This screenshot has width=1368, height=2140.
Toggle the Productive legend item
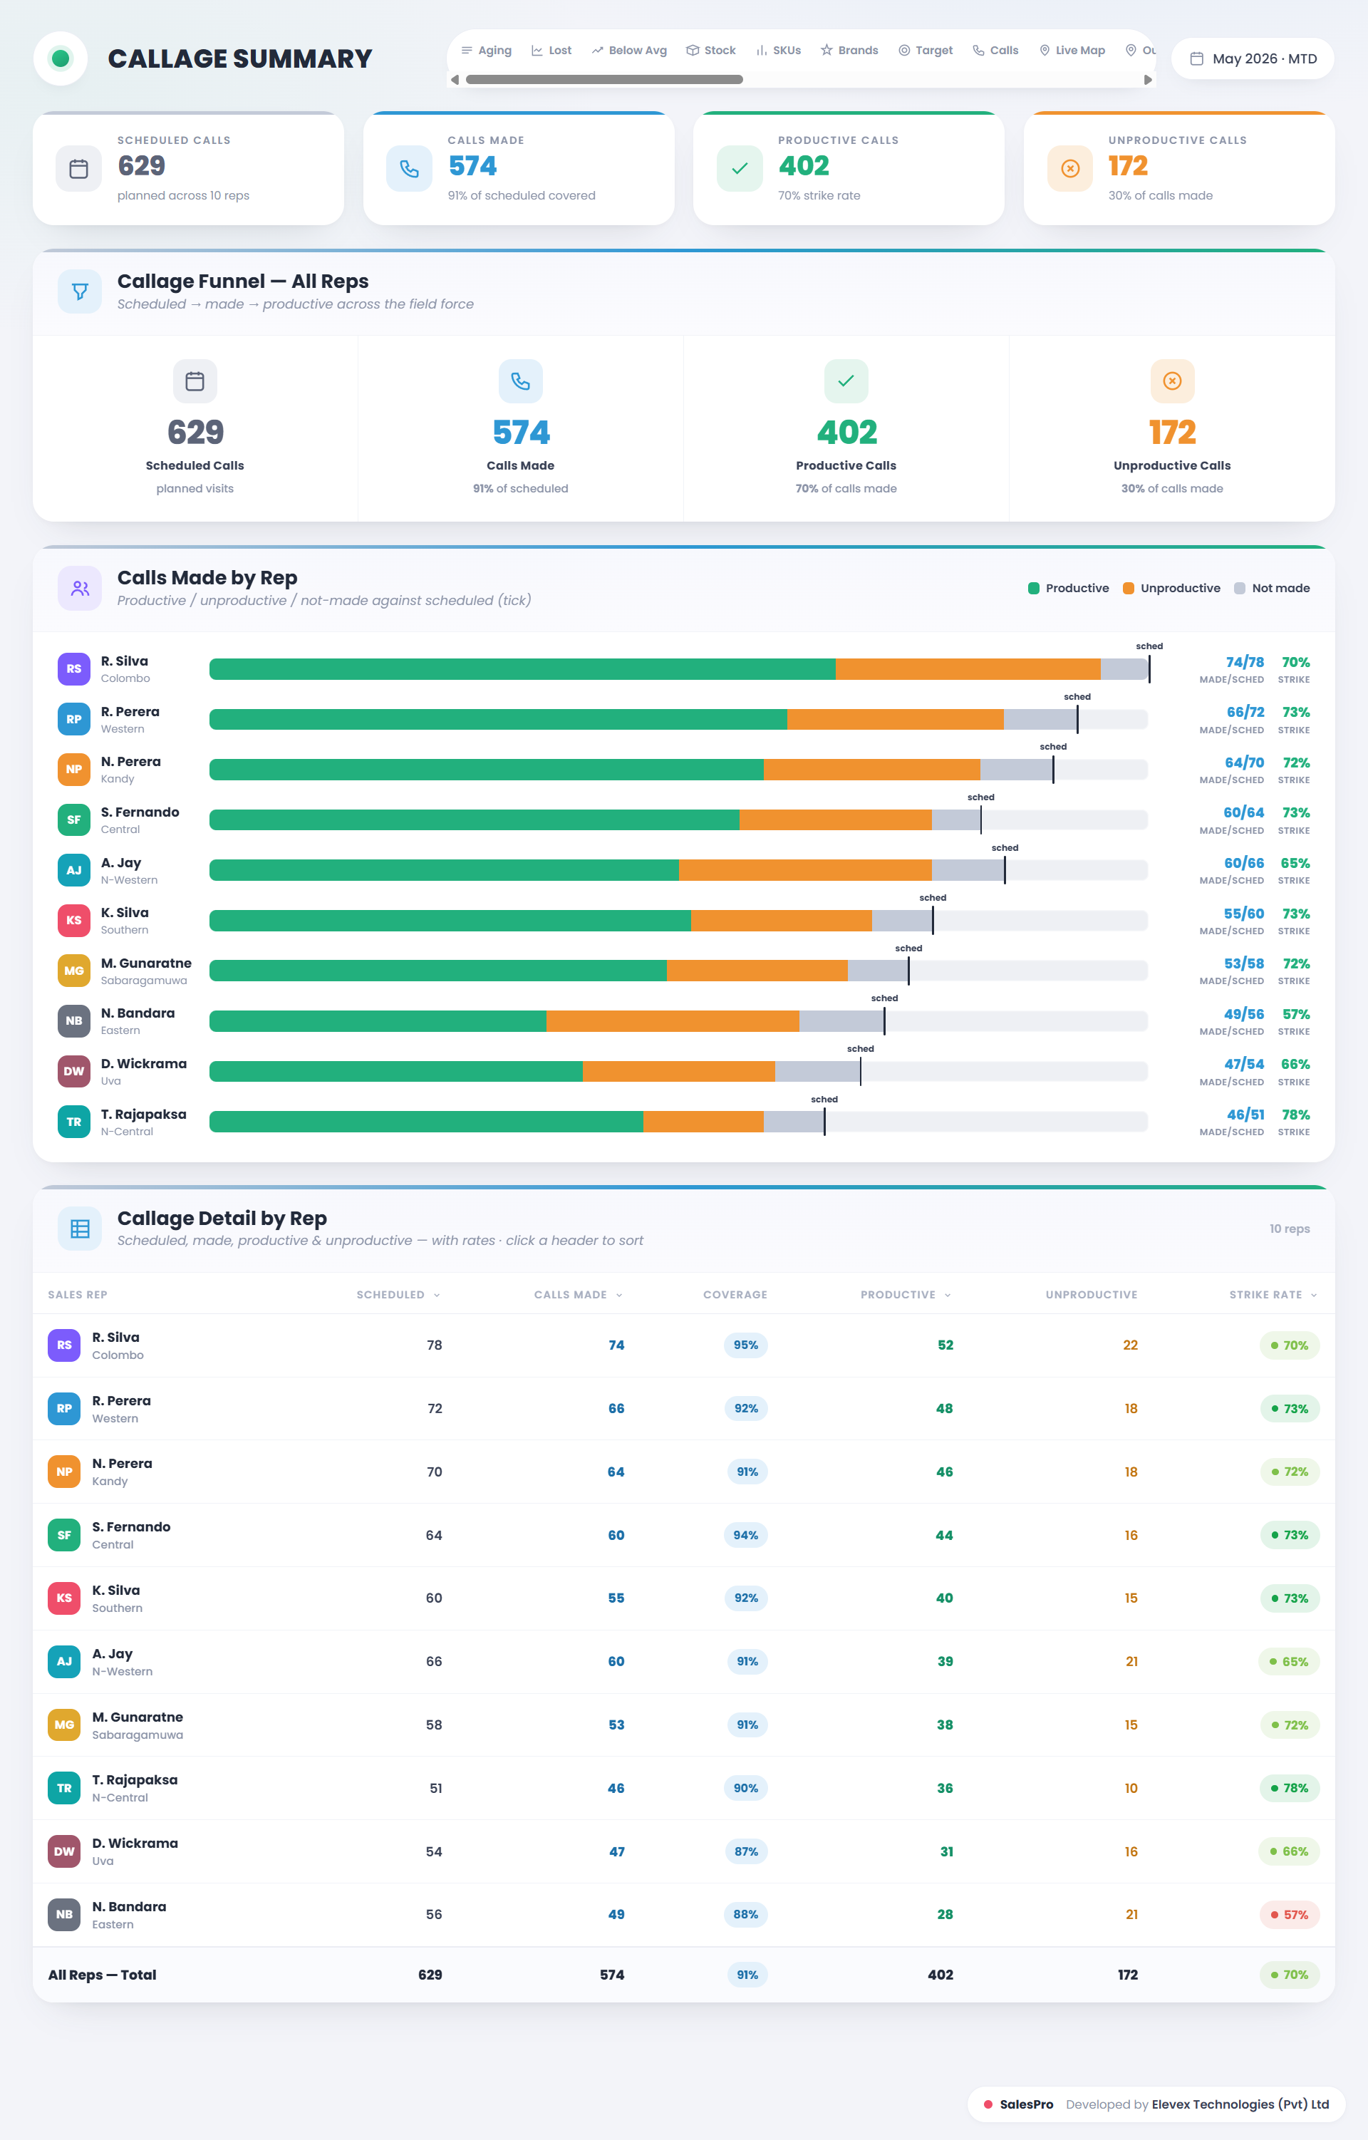[x=1069, y=589]
